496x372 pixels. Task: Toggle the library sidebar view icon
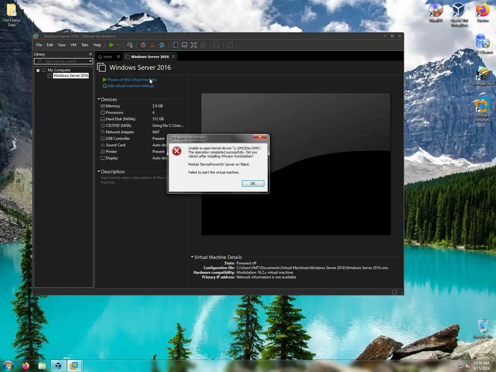tap(175, 45)
